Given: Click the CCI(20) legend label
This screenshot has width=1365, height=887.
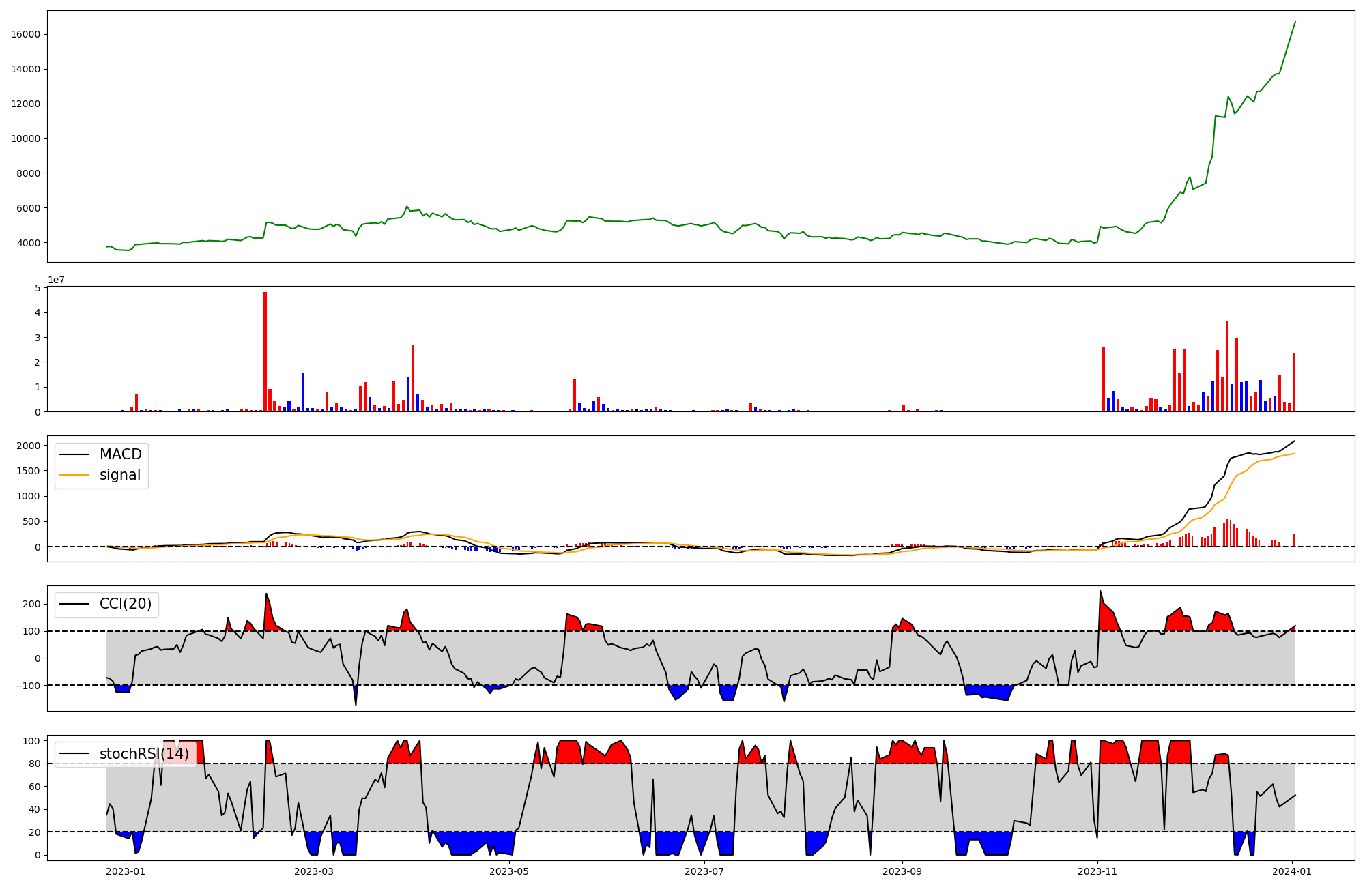Looking at the screenshot, I should click(x=125, y=604).
